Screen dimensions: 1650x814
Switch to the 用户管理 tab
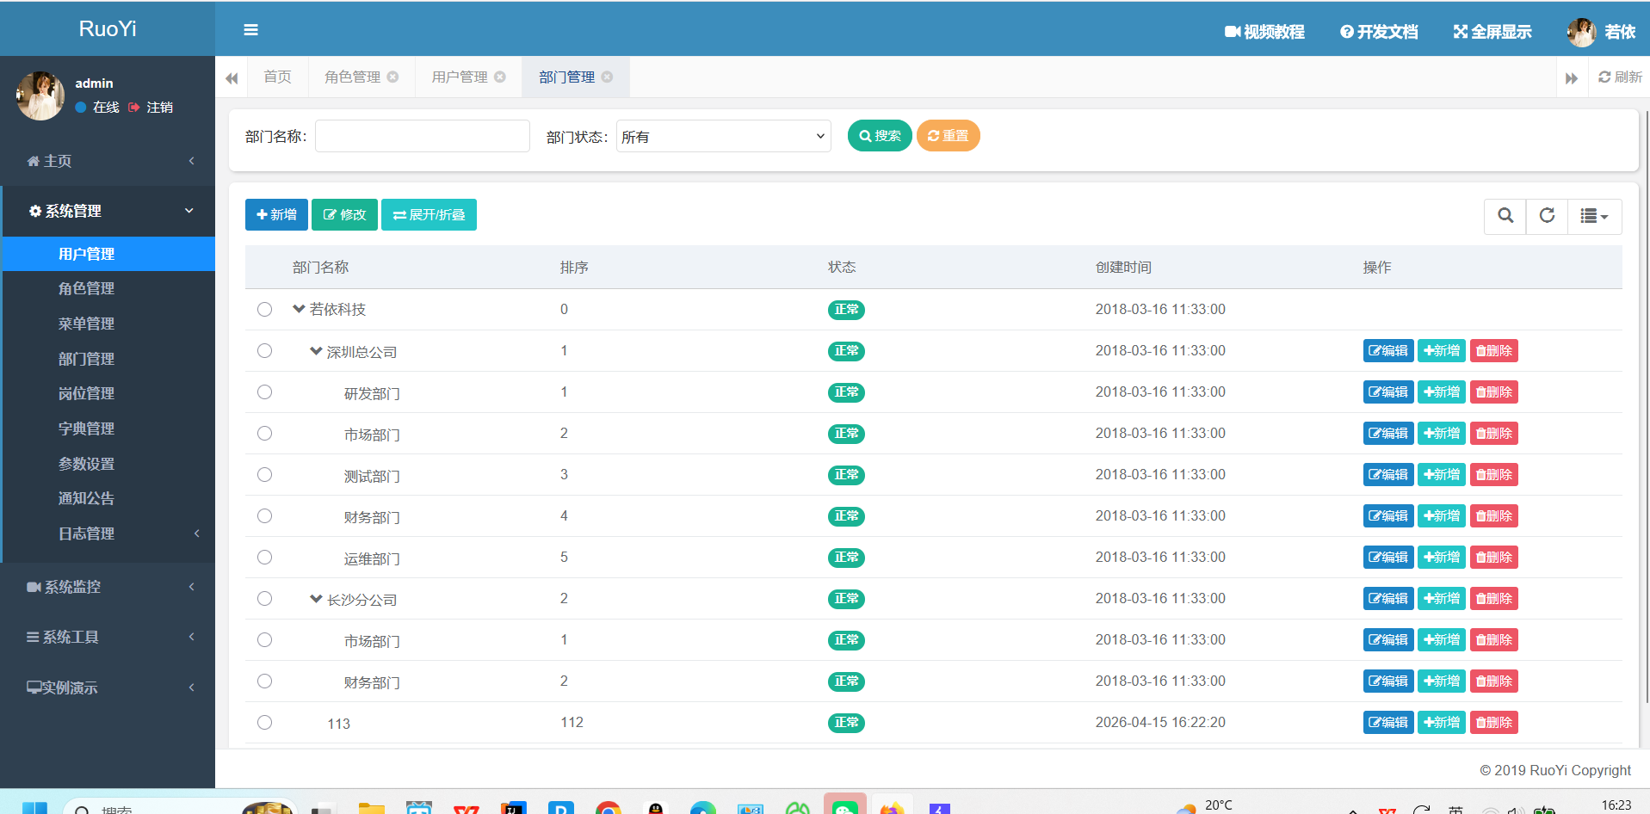pos(460,77)
